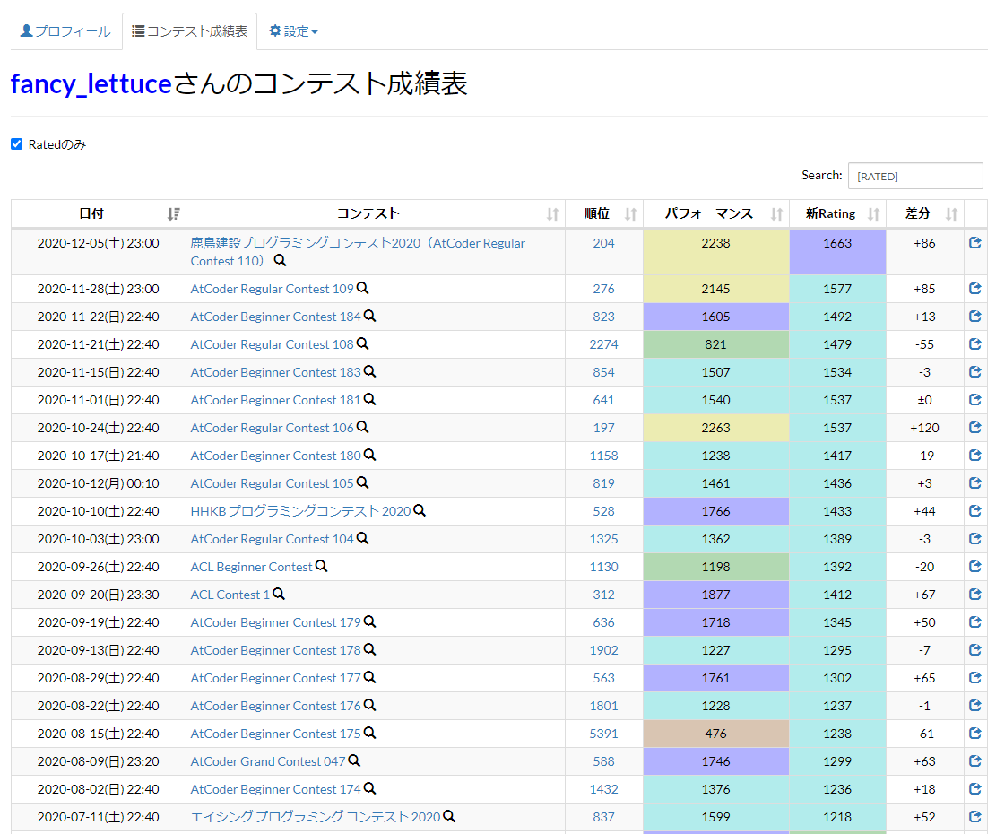Click the new rating 1218 cell

pyautogui.click(x=837, y=817)
